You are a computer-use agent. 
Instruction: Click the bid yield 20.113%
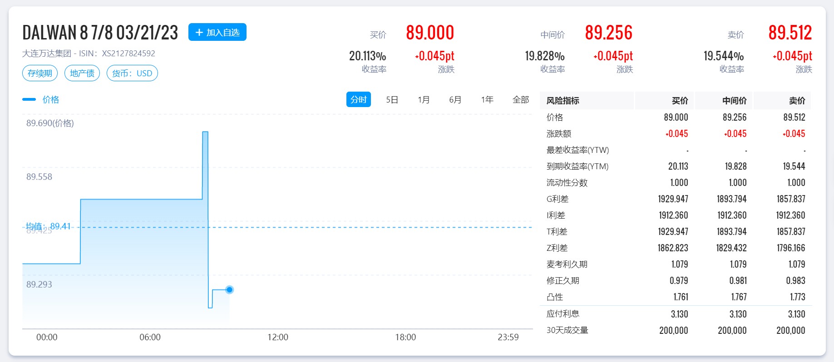368,56
